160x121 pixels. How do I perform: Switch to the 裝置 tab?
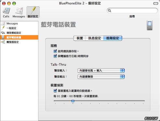point(80,38)
